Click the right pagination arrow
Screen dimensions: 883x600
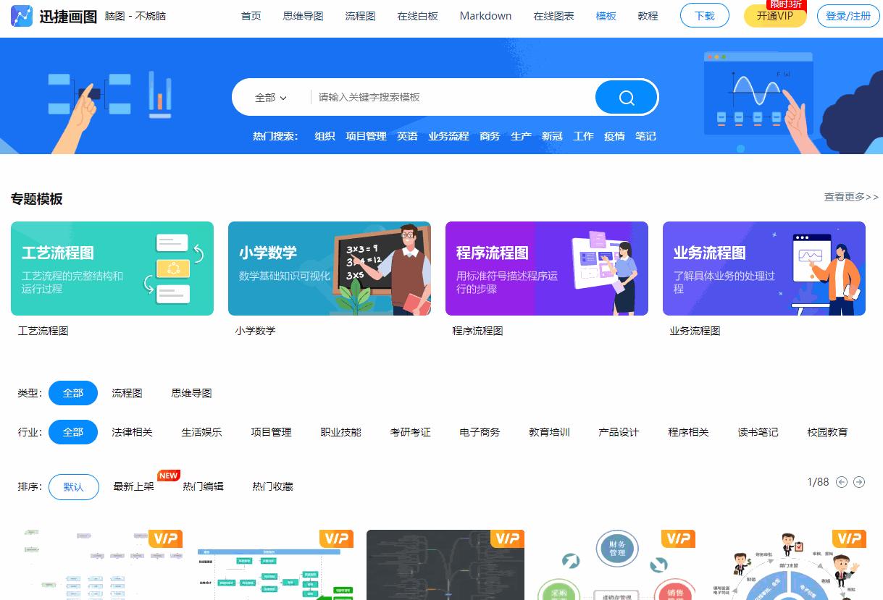point(859,481)
